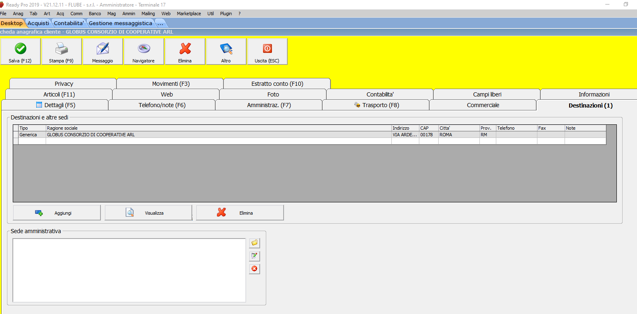The height and width of the screenshot is (314, 637).
Task: Open the Tab menu in the menu bar
Action: pos(33,14)
